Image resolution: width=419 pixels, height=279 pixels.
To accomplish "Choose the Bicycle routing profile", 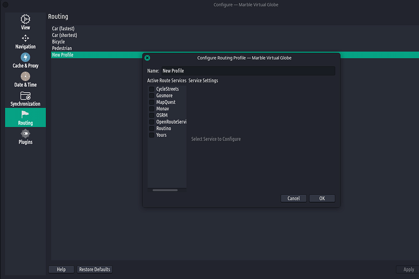I will pos(59,42).
